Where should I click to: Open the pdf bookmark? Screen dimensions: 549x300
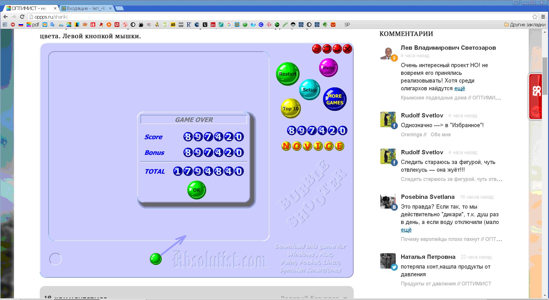pyautogui.click(x=33, y=25)
